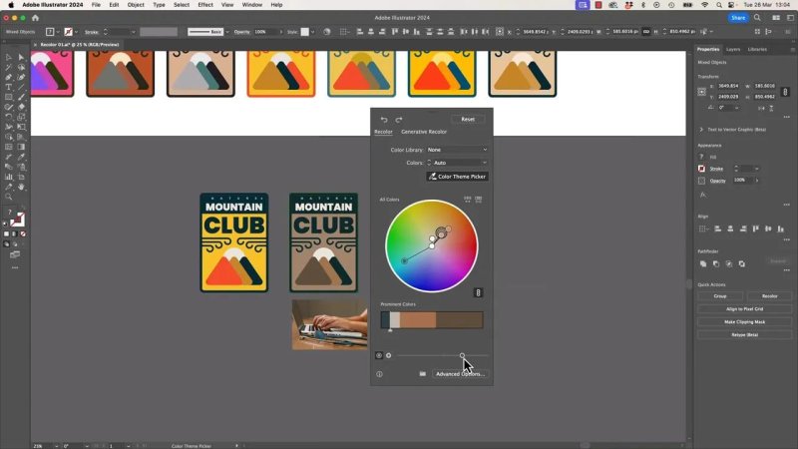Click undo arrow in Recolor dialog
Image resolution: width=798 pixels, height=449 pixels.
(x=384, y=120)
